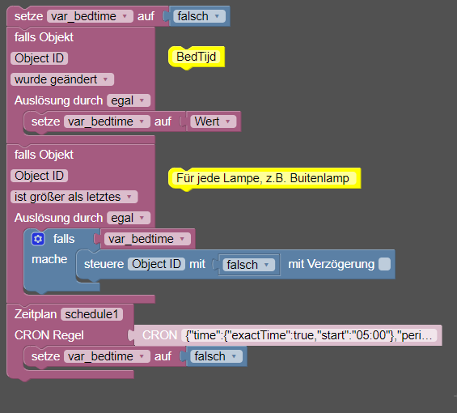
Task: Select 'Für jede Lampe, z.B. Buitenlamp' comment
Action: (264, 178)
